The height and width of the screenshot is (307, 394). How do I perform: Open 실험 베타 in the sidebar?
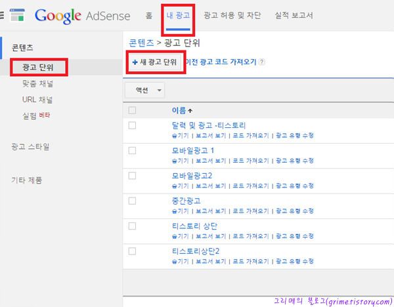pos(36,115)
